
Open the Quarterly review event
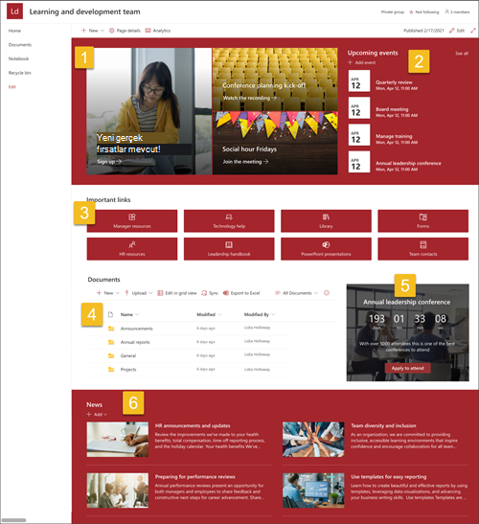pyautogui.click(x=394, y=82)
